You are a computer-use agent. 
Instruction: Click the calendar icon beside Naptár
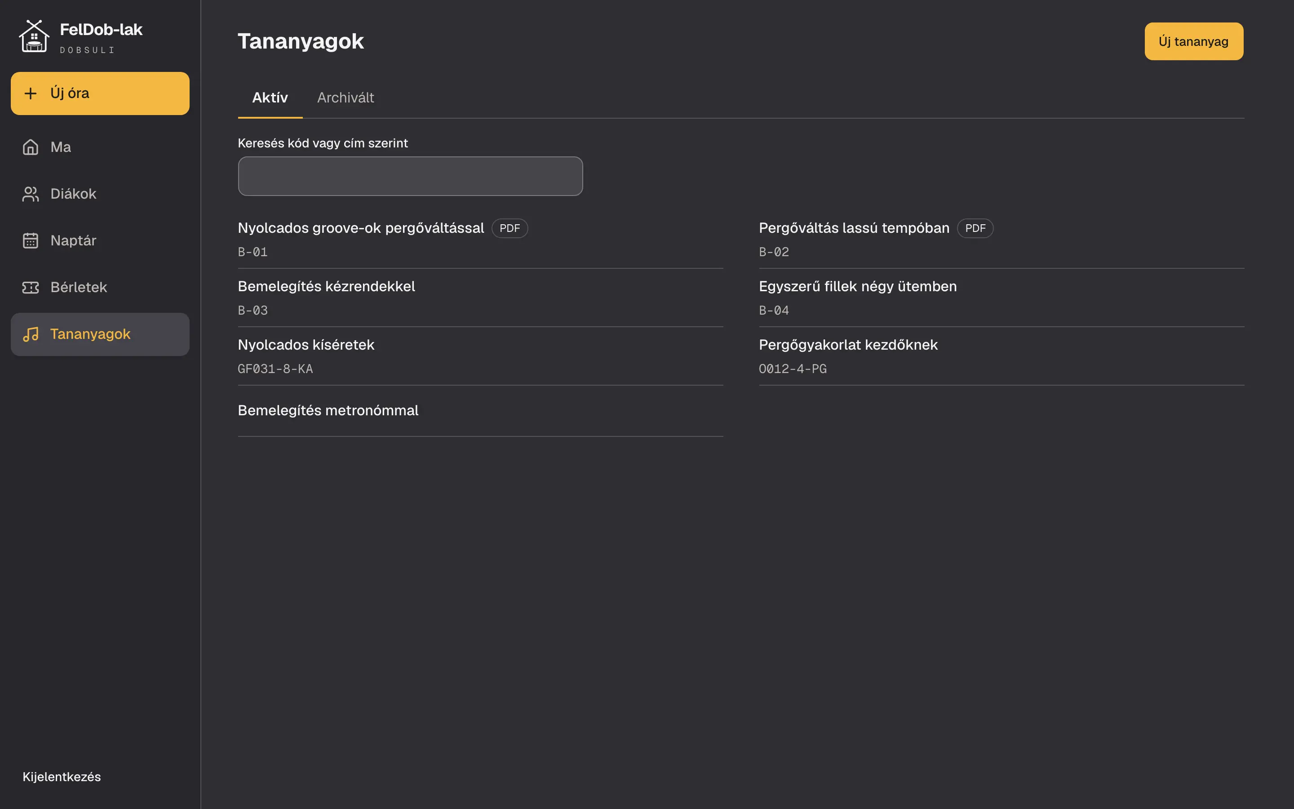point(31,241)
